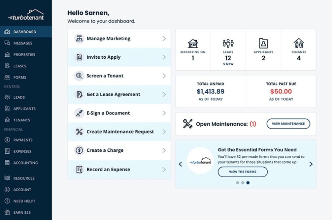Expand the Record an Expense chevron
Screen dimensions: 332x220
coord(164,169)
